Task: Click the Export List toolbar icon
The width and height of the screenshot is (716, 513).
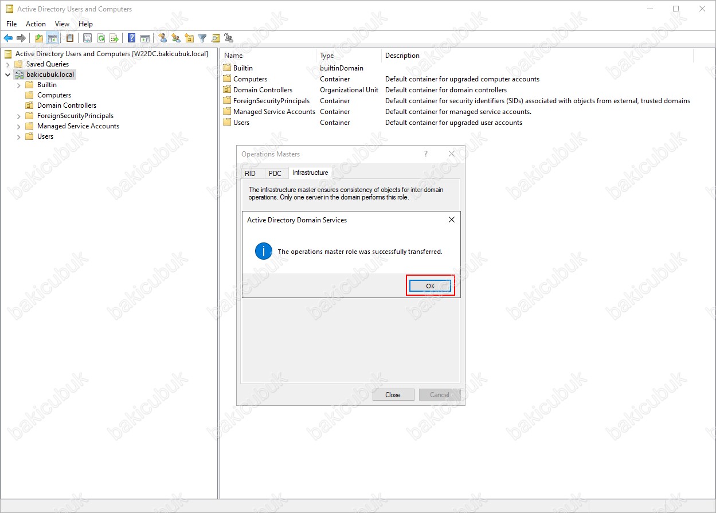Action: tap(114, 38)
